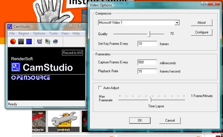Switch to SWF recording with the swf icon
This screenshot has height=137, width=223.
(55, 42)
